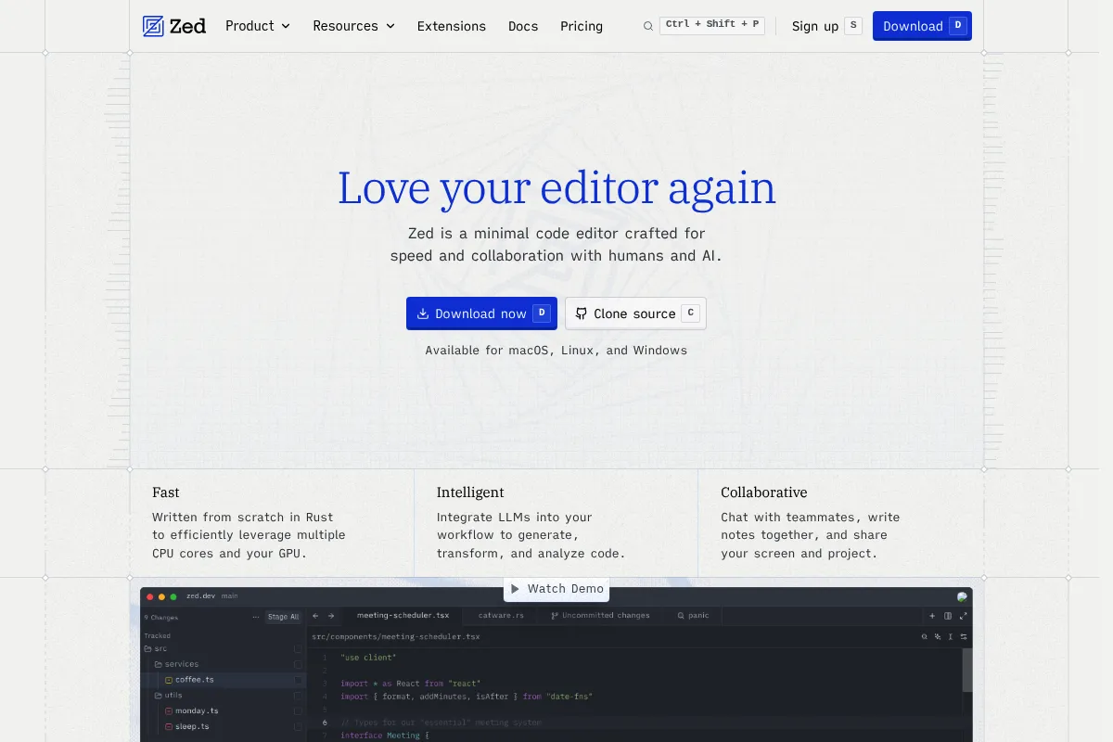
Task: Switch to the meeting-scheduler.tsx tab
Action: pos(403,616)
